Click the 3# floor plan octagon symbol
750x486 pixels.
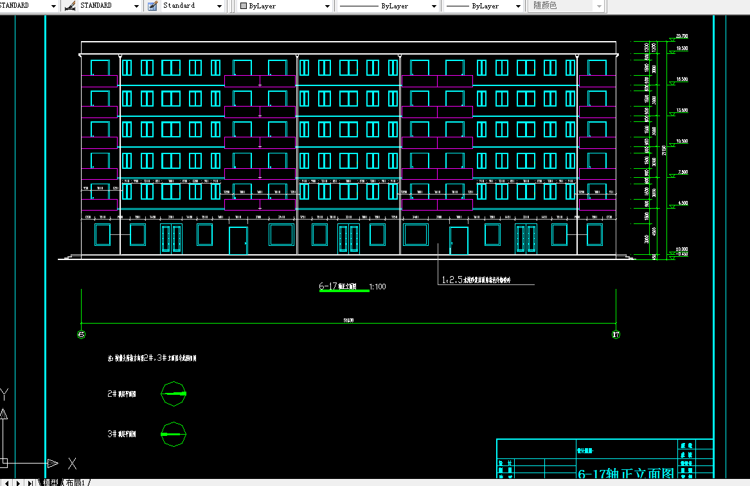click(x=174, y=435)
